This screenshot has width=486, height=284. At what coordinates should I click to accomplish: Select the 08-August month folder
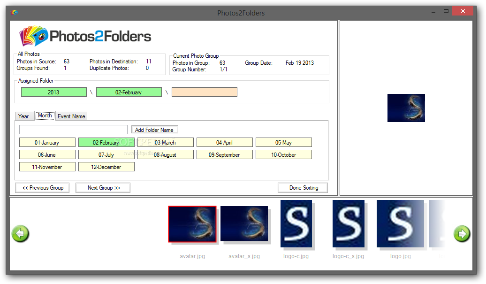166,154
